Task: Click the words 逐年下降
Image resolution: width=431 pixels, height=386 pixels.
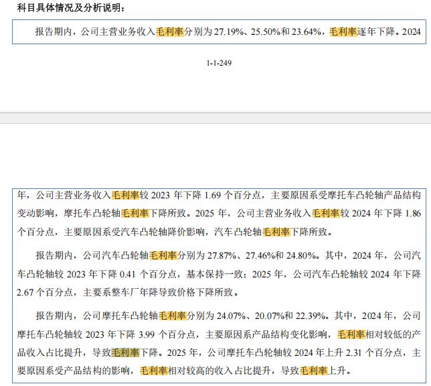Action: click(375, 31)
